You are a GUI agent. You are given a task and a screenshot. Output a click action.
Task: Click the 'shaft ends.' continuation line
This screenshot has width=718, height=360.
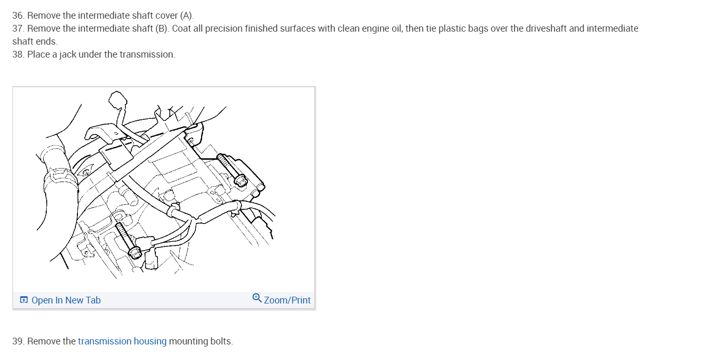(35, 41)
